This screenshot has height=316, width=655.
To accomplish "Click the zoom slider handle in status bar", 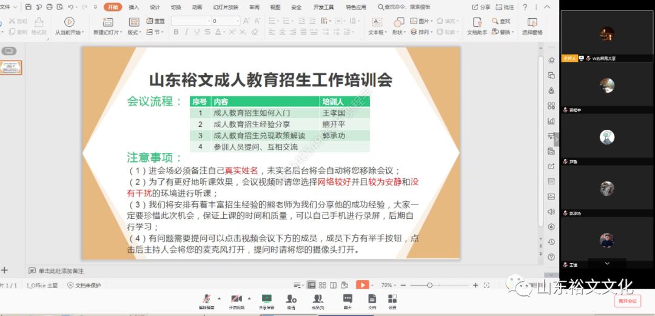I will tap(429, 285).
